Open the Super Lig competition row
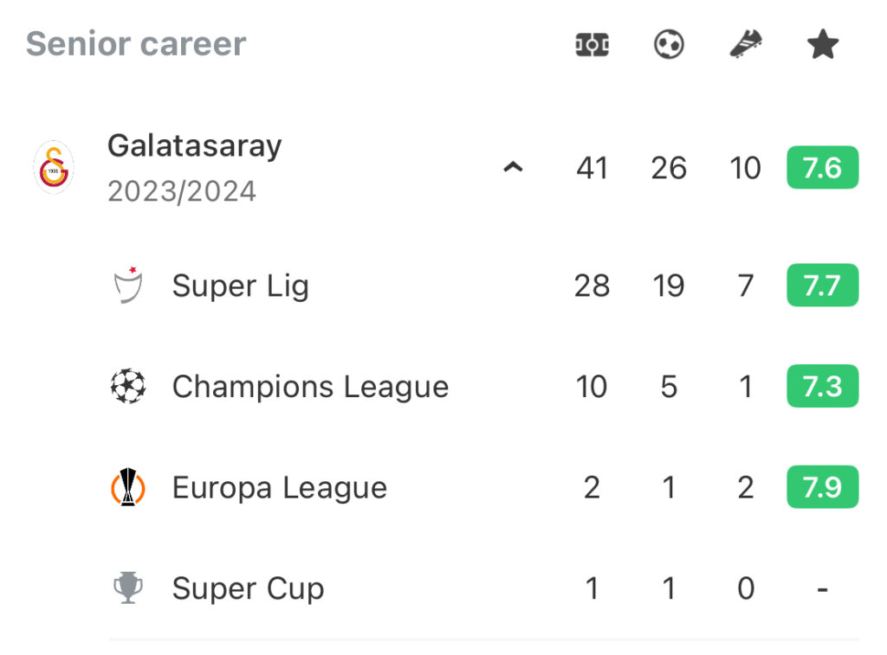Viewport: 887px width, 655px height. [x=484, y=286]
